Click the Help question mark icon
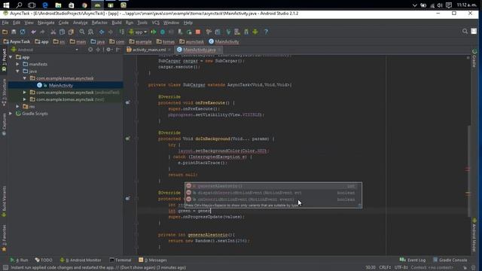 (266, 32)
